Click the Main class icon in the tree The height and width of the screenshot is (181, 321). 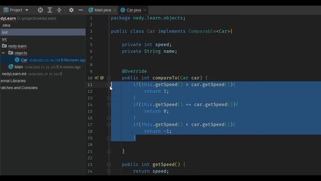(11, 67)
